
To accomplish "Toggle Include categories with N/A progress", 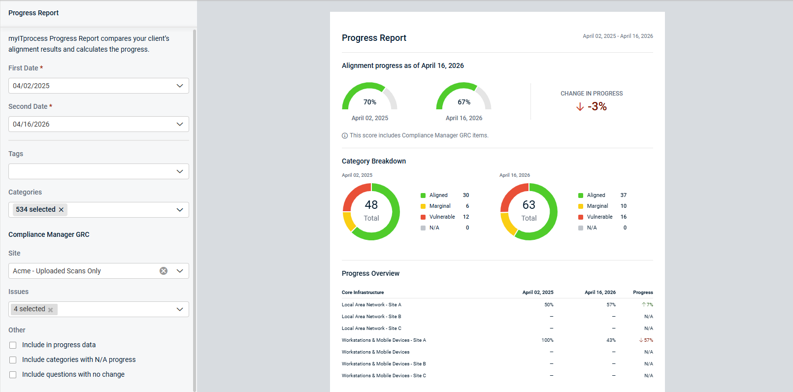I will [x=13, y=360].
